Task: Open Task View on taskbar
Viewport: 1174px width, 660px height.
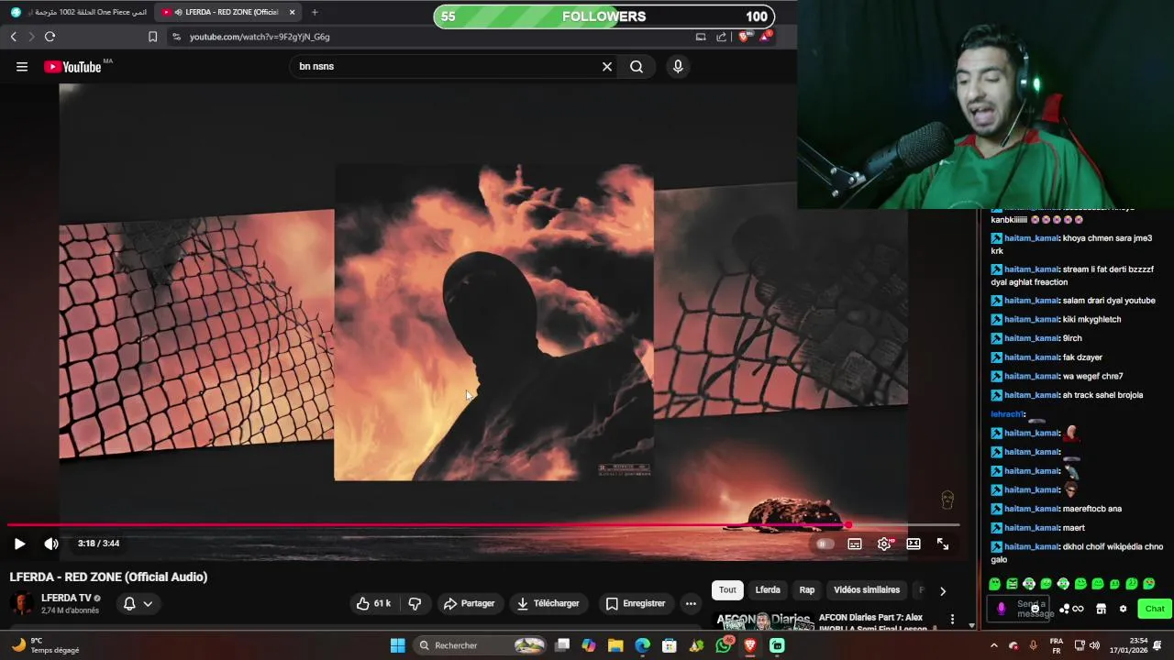Action: click(x=562, y=645)
